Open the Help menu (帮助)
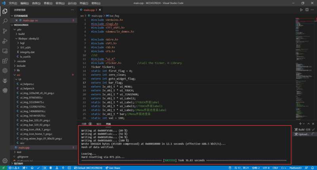 [96, 3]
